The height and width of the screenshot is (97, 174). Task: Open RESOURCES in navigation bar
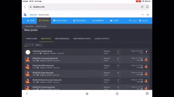pyautogui.click(x=80, y=20)
